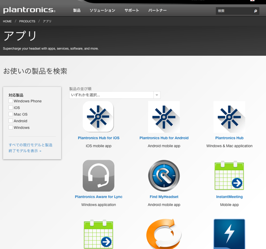Viewport: 266px width, 249px height.
Task: Click 'Android mobile app' under Find MyHeadset
Action: point(164,205)
